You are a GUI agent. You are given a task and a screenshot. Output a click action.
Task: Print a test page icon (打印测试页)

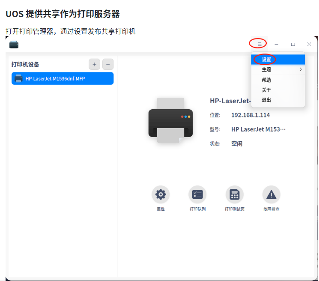tap(234, 194)
